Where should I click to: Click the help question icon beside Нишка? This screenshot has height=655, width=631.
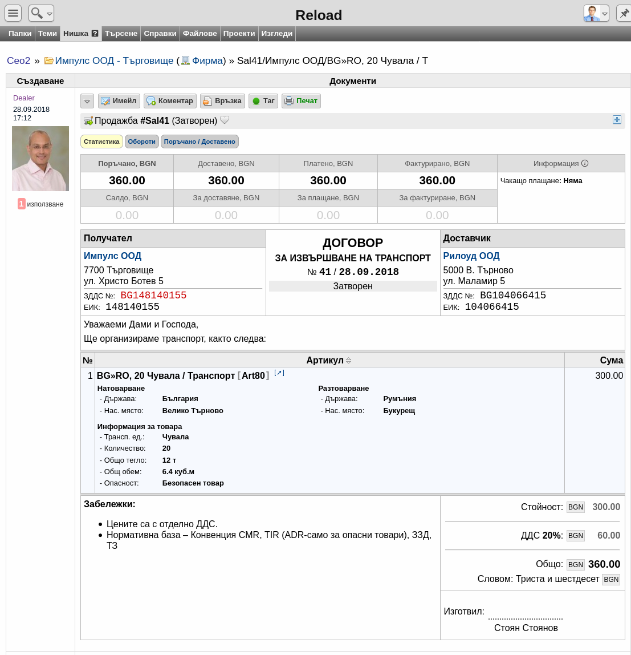pyautogui.click(x=95, y=34)
